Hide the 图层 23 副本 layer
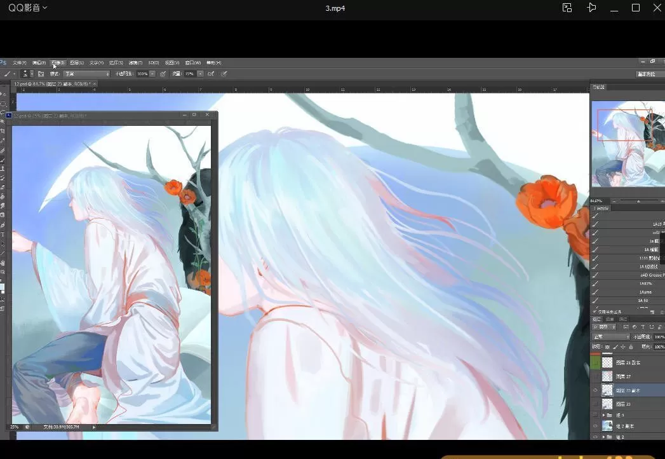The height and width of the screenshot is (459, 665). (595, 390)
